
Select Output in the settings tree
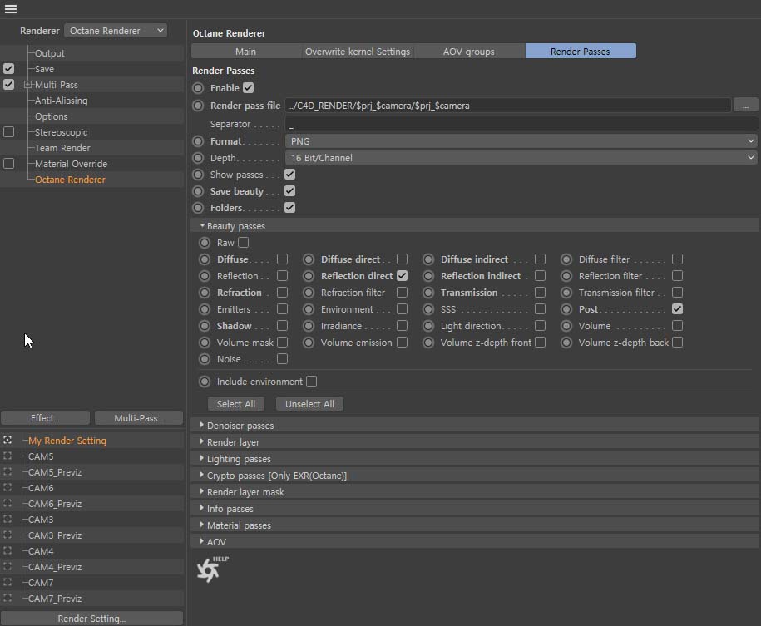pyautogui.click(x=50, y=53)
